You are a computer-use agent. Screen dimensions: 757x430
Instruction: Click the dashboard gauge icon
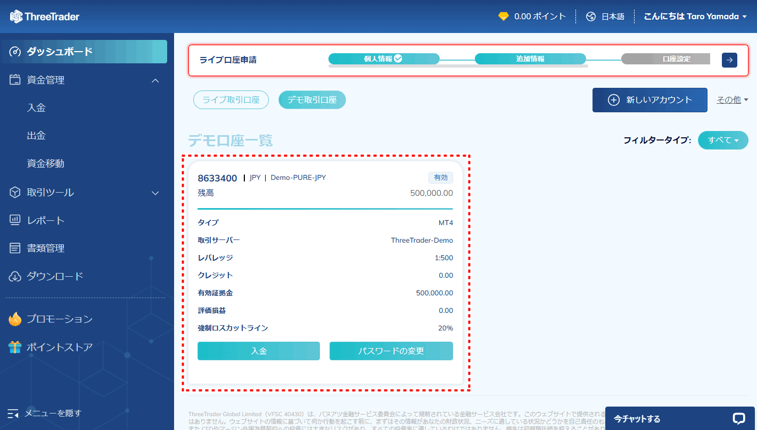coord(15,52)
